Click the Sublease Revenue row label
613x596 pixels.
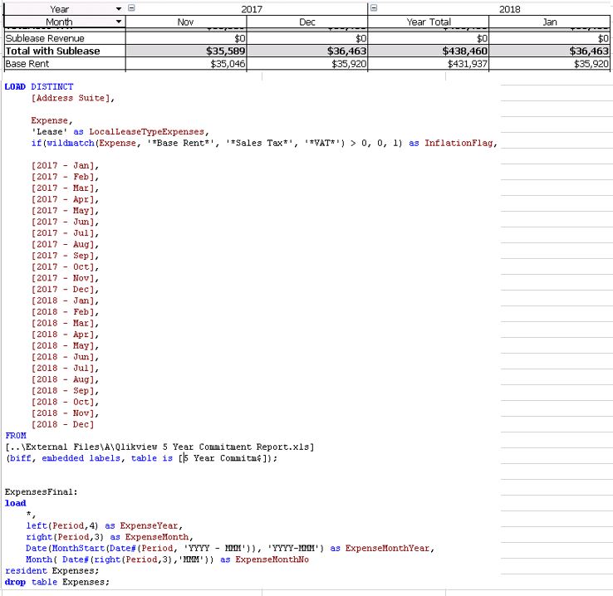click(45, 38)
